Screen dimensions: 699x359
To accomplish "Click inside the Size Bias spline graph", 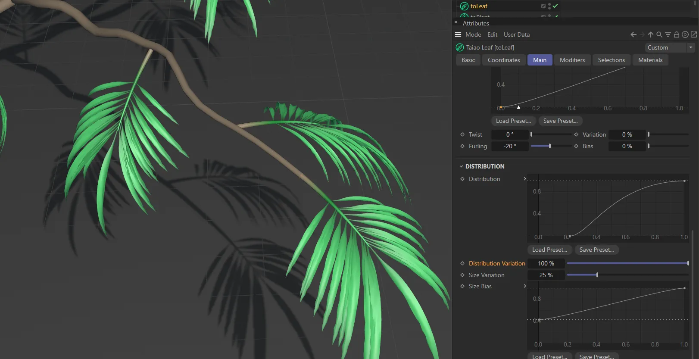I will coord(608,315).
